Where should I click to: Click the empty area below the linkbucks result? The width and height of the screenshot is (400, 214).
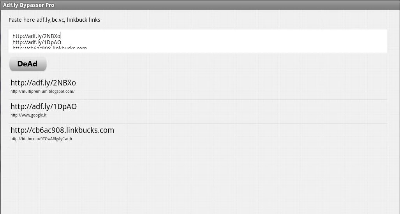point(197,179)
